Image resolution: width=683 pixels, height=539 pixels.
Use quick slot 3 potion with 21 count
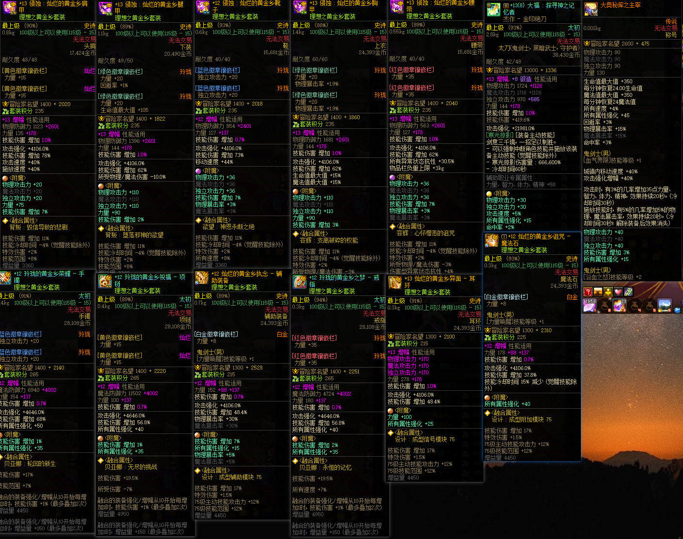pos(620,305)
